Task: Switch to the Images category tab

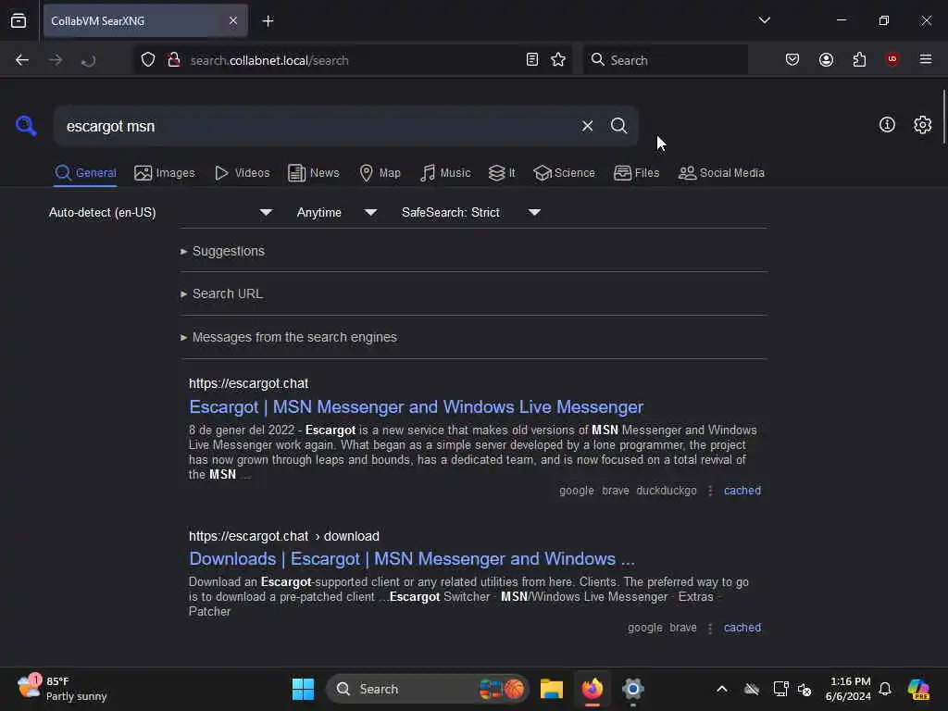Action: click(165, 173)
